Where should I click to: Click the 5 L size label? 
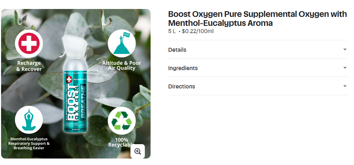click(172, 31)
